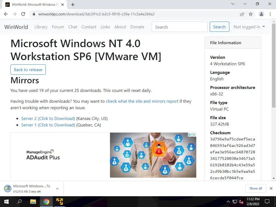Click the scrollbar up arrow
This screenshot has width=276, height=207.
[274, 21]
